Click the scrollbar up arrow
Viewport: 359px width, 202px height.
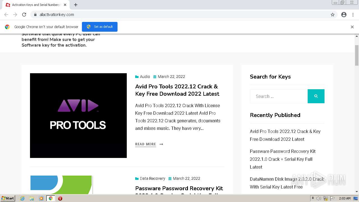click(357, 36)
